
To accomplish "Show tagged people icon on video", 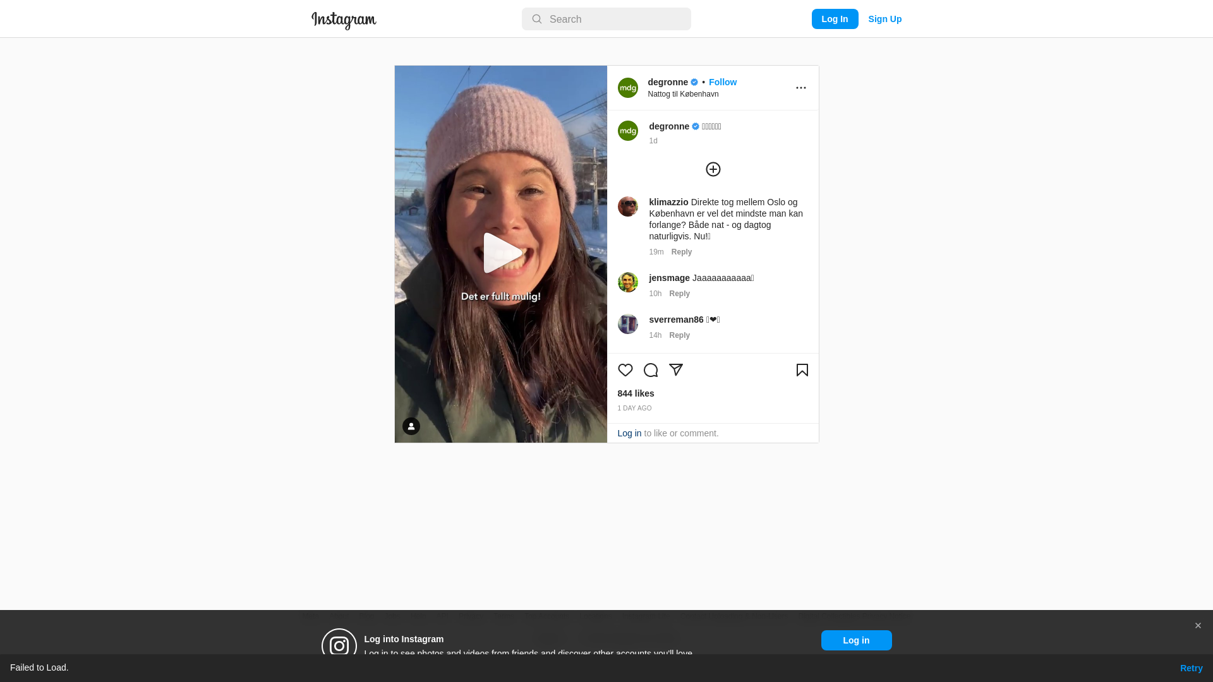I will click(411, 426).
